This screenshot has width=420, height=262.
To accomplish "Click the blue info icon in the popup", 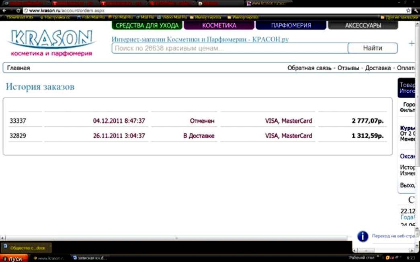I will [x=363, y=236].
